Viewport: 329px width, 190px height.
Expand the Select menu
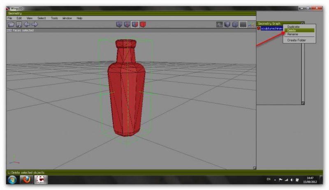coord(42,18)
